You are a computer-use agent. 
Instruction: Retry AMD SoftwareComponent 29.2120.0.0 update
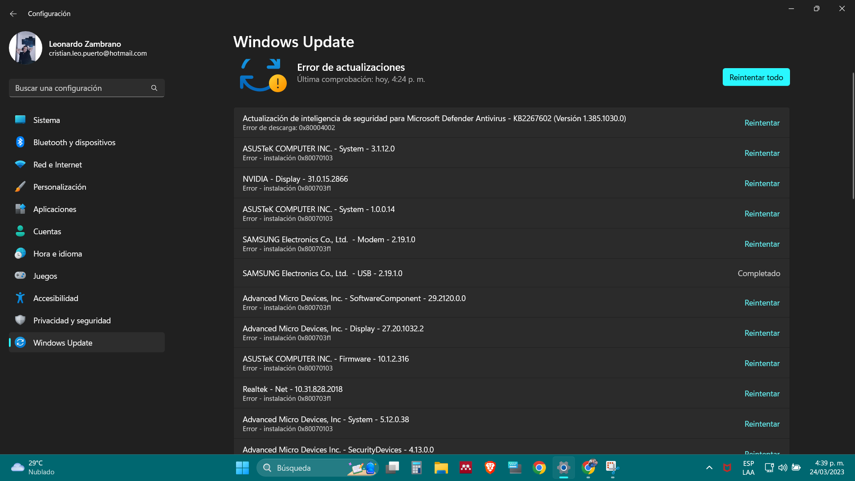pyautogui.click(x=762, y=303)
